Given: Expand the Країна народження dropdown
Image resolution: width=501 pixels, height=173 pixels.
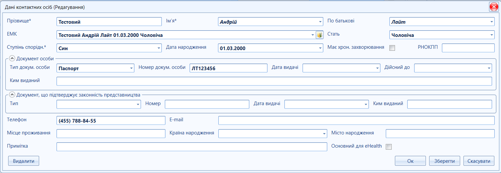Looking at the screenshot, I should (x=324, y=134).
